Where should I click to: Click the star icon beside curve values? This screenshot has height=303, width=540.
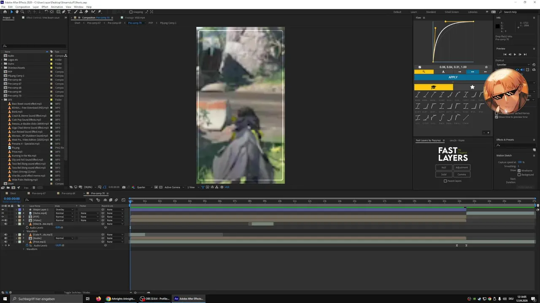(486, 67)
